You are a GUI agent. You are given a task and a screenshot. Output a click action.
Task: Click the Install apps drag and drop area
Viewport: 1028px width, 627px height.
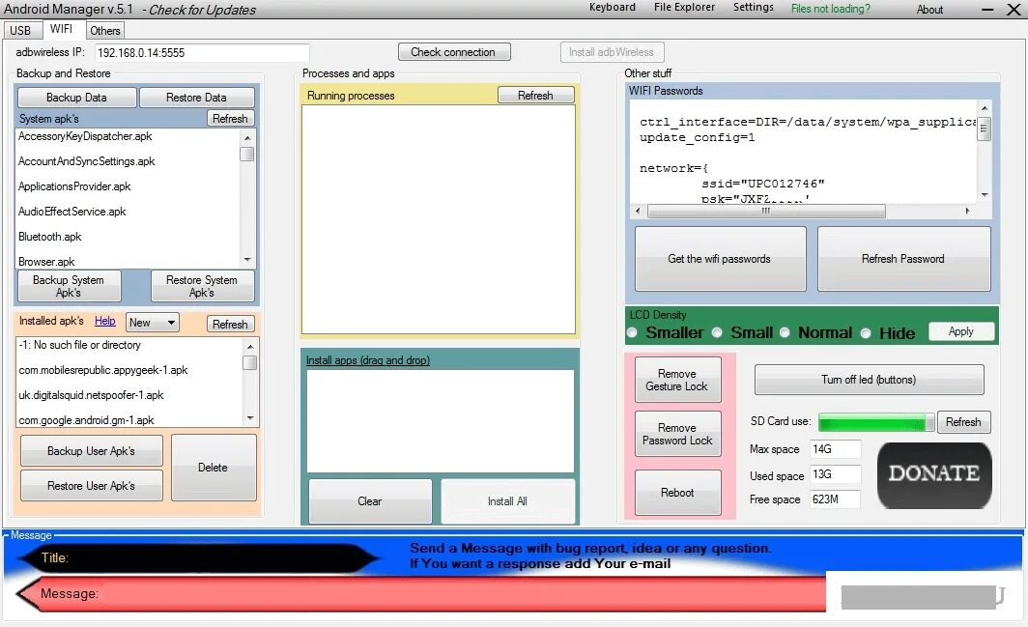[440, 420]
